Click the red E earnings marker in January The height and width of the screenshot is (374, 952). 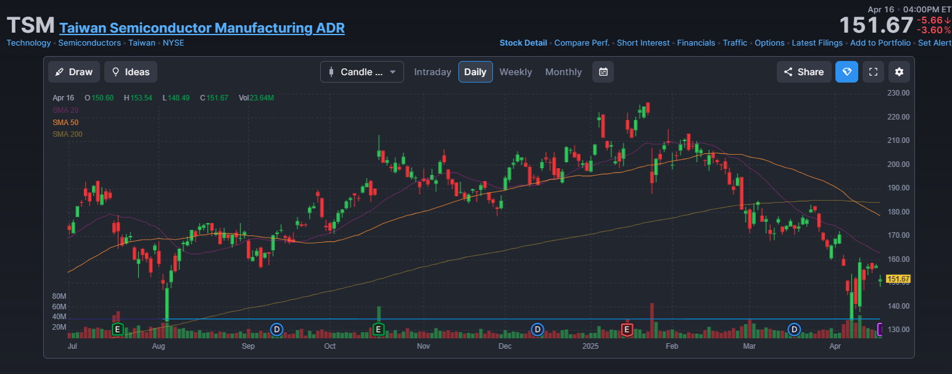pyautogui.click(x=627, y=330)
